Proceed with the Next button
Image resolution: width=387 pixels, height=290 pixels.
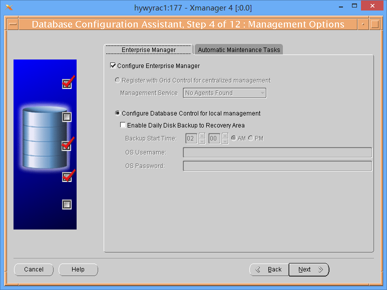(309, 269)
